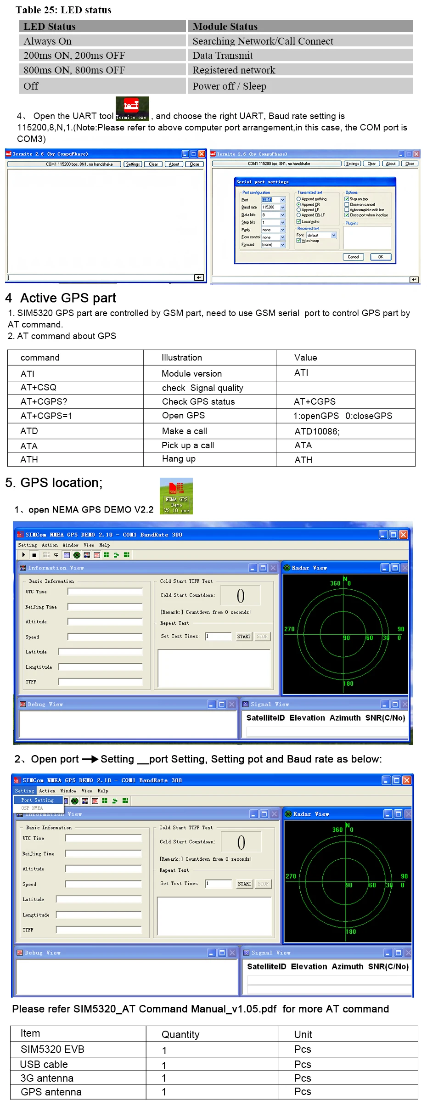This screenshot has height=1106, width=427.
Task: Click the Latitude field in the first SIMCom window
Action: click(x=101, y=652)
